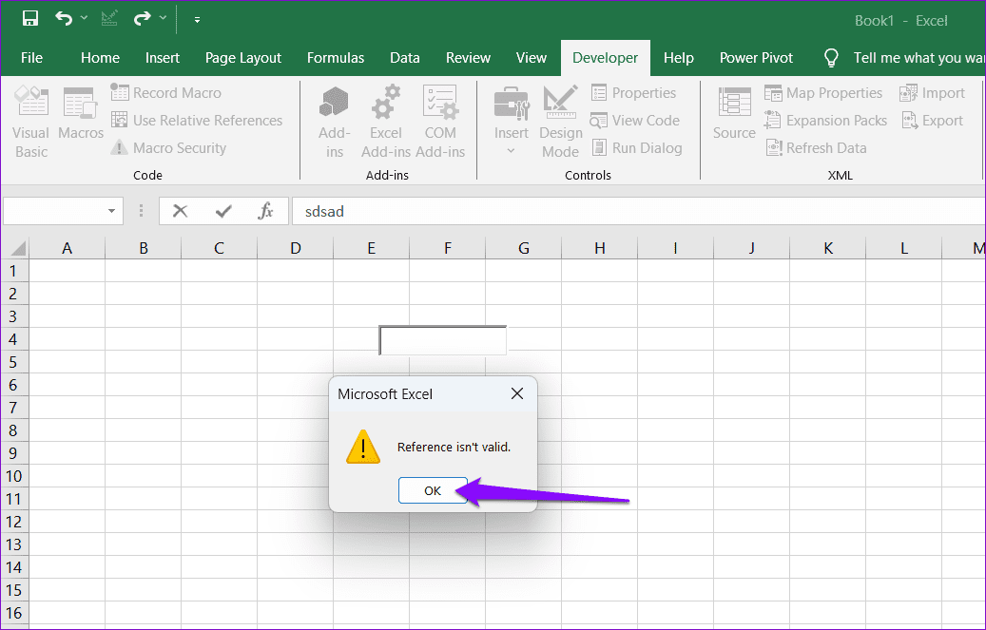Screen dimensions: 986x630
Task: Open the COM Add-ins dialog
Action: [440, 121]
